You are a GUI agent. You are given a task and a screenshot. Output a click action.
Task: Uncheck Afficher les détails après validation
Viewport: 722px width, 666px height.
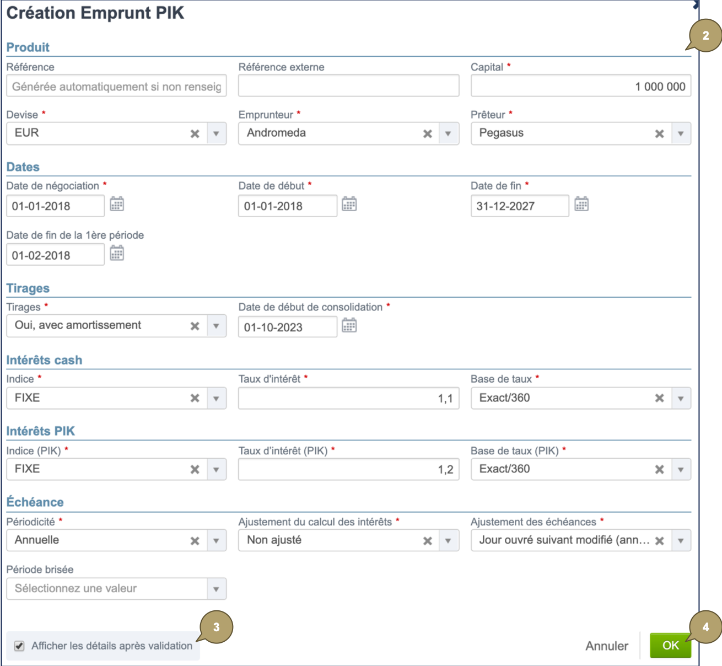[x=19, y=646]
